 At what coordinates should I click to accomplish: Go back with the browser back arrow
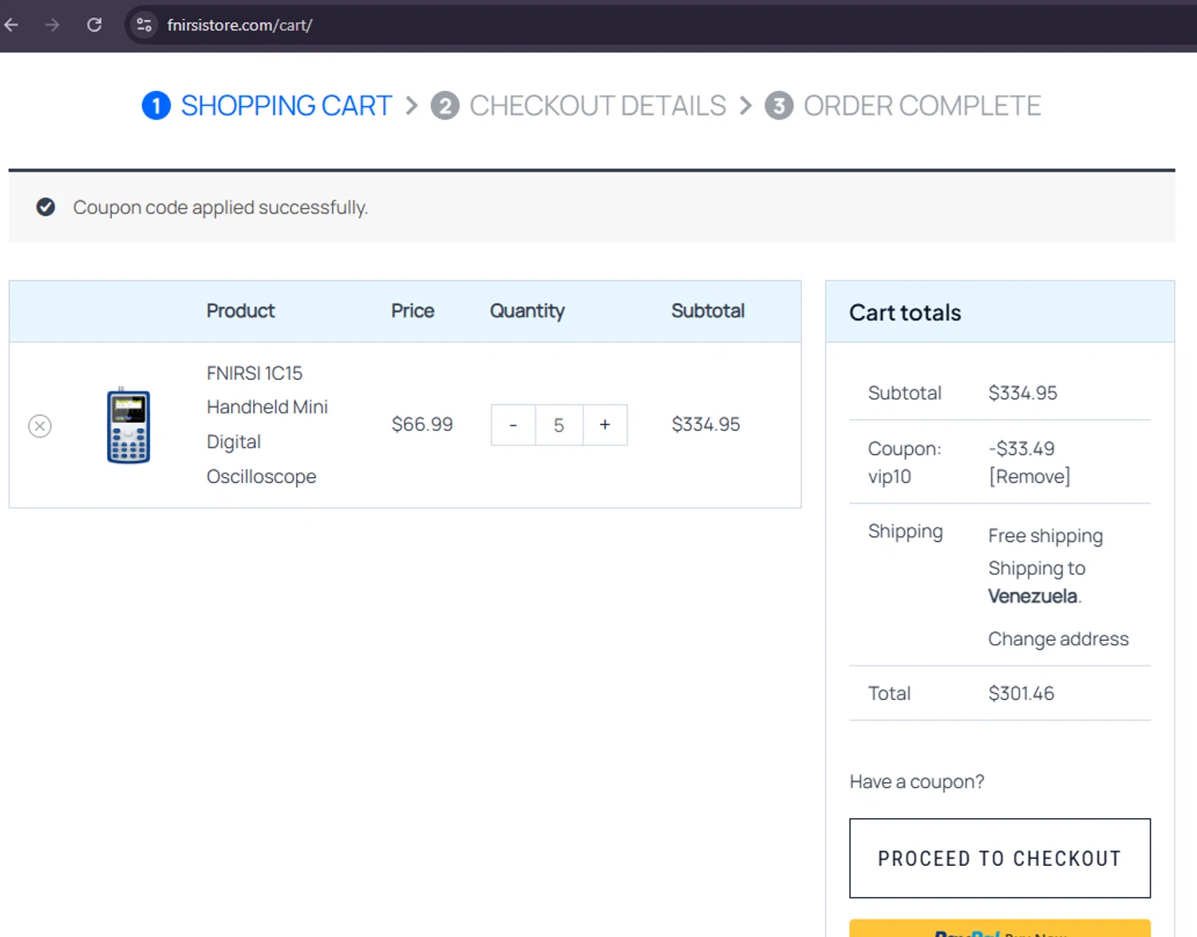[11, 25]
